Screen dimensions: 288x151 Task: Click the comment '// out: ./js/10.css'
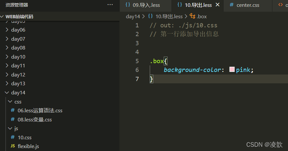coord(183,25)
